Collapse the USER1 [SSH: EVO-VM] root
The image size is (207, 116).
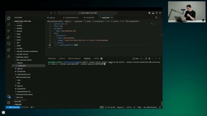point(28,21)
